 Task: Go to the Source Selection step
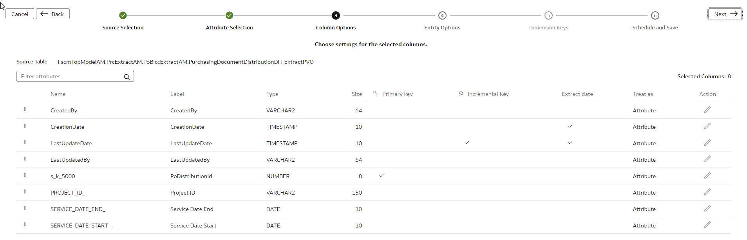(x=123, y=16)
